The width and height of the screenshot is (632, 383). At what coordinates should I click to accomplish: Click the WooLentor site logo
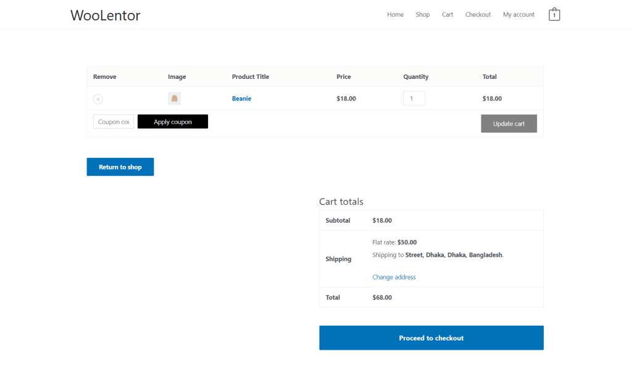click(x=105, y=15)
